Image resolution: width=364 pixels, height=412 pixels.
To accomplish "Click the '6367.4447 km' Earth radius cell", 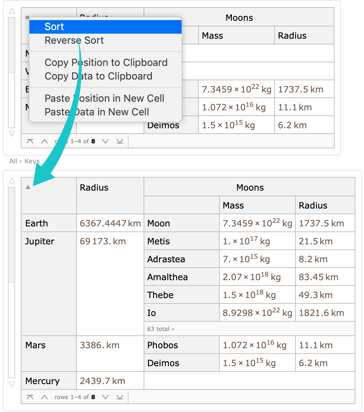I will click(x=110, y=223).
